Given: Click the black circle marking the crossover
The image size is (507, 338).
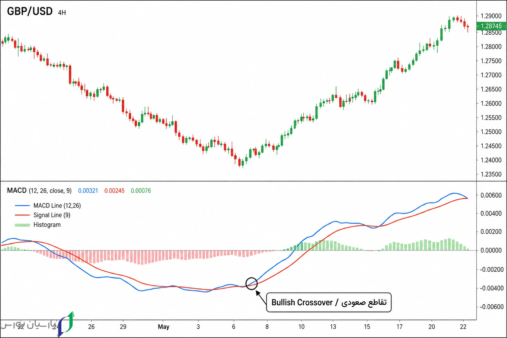Looking at the screenshot, I should tap(252, 284).
